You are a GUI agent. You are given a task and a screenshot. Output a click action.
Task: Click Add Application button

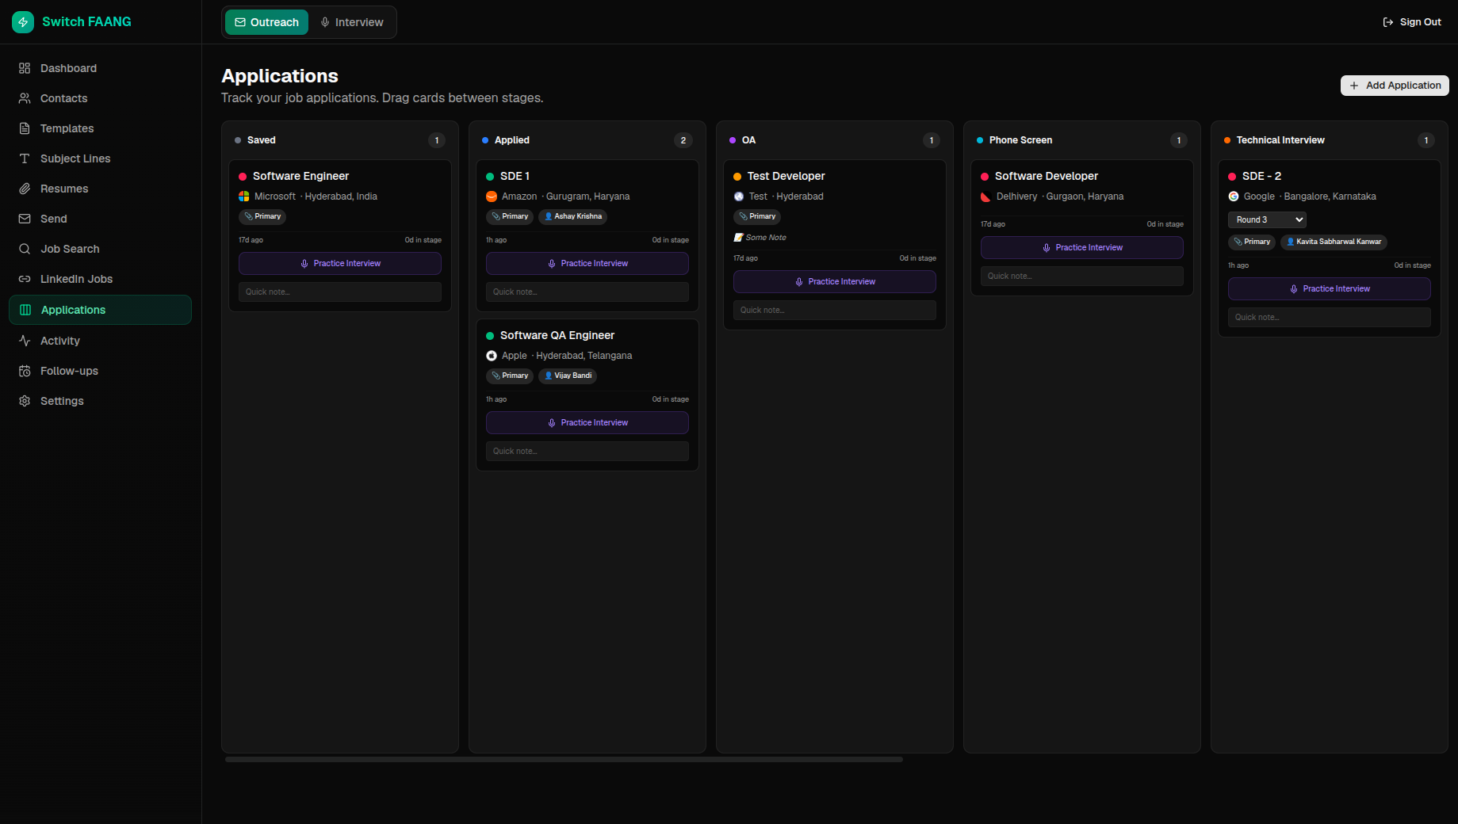tap(1395, 86)
